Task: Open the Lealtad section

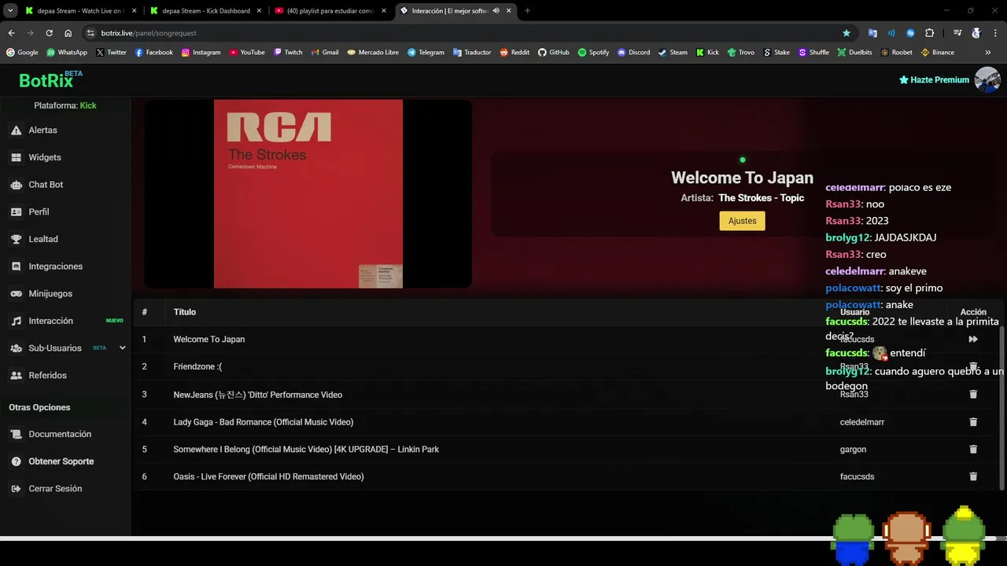Action: [x=43, y=239]
